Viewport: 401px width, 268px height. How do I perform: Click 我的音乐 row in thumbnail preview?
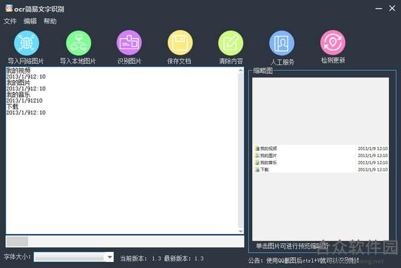321,162
